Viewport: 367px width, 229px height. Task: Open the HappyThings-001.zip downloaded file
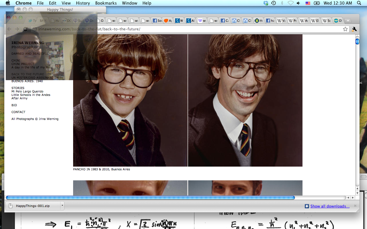[32, 206]
